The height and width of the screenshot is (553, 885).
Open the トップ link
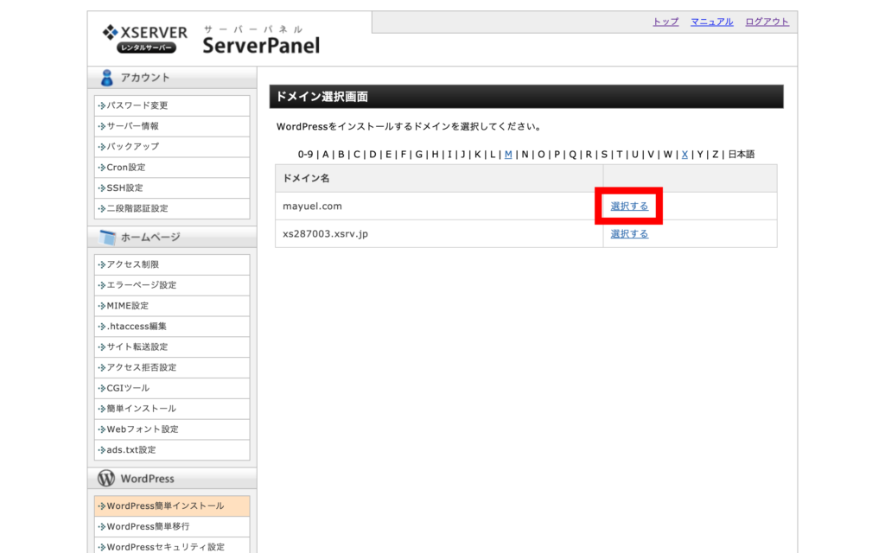click(x=665, y=22)
